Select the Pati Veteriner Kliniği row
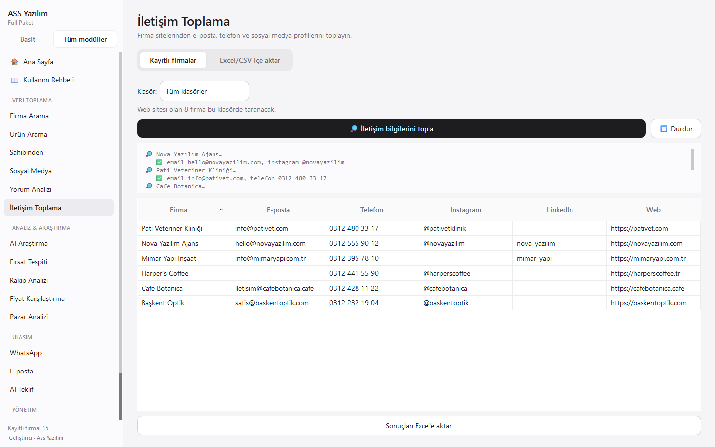The image size is (715, 447). pos(419,228)
